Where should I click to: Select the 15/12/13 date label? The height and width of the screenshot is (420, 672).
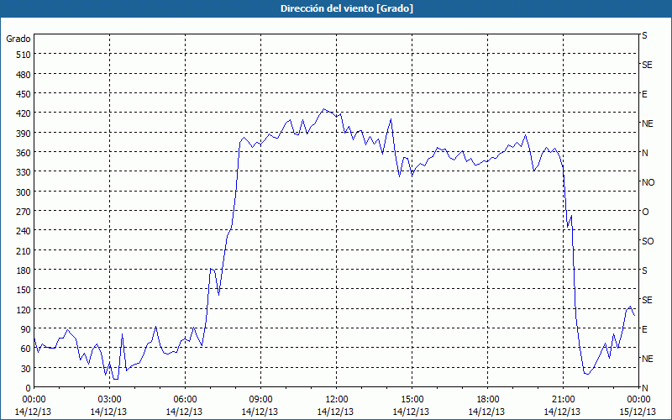click(x=638, y=412)
